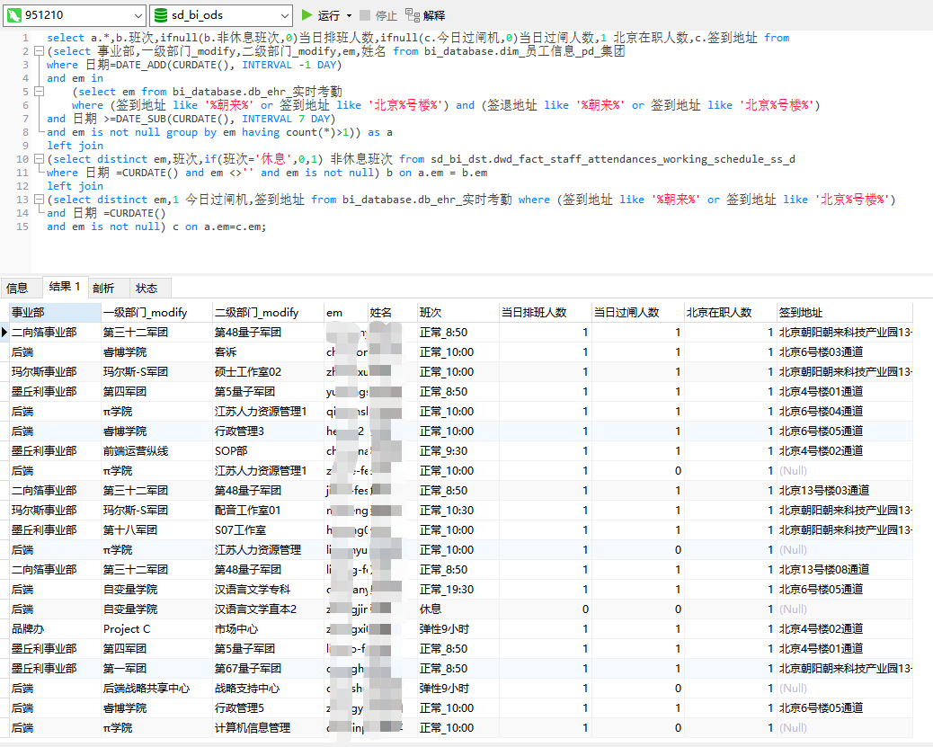
Task: Select the cell 第十八军团
Action: click(x=156, y=529)
